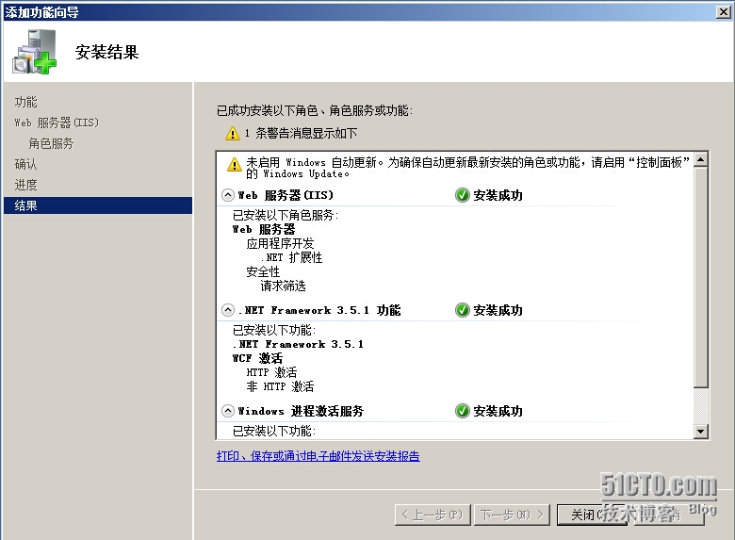The image size is (735, 540).
Task: Select 角色服务 wizard step
Action: (51, 143)
